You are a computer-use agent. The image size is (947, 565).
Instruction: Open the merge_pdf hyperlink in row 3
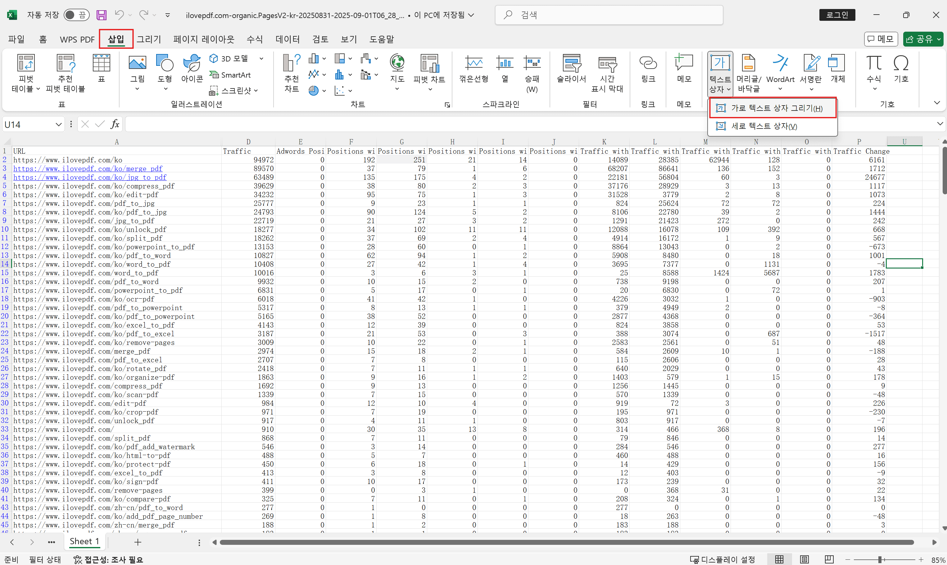[x=88, y=169]
